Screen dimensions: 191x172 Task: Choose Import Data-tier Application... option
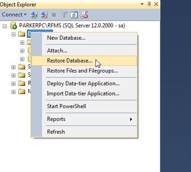[84, 94]
